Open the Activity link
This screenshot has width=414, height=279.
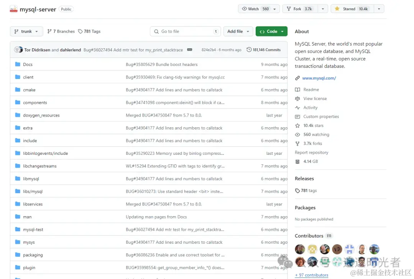point(310,107)
